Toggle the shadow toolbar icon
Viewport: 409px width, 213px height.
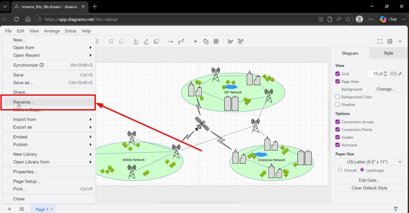click(156, 41)
